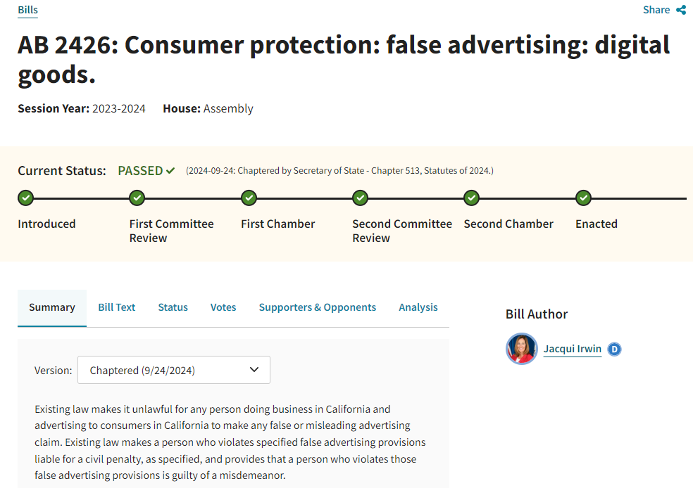Image resolution: width=693 pixels, height=488 pixels.
Task: Click the Introduced stage checkmark icon
Action: [x=25, y=198]
